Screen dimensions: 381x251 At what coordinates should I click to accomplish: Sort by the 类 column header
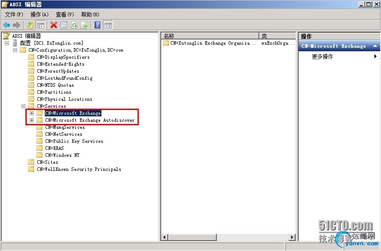tap(277, 36)
